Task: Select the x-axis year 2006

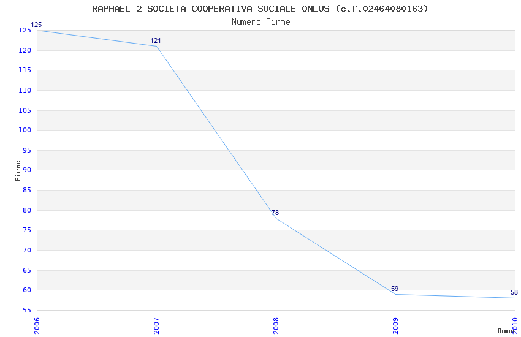Action: point(37,326)
